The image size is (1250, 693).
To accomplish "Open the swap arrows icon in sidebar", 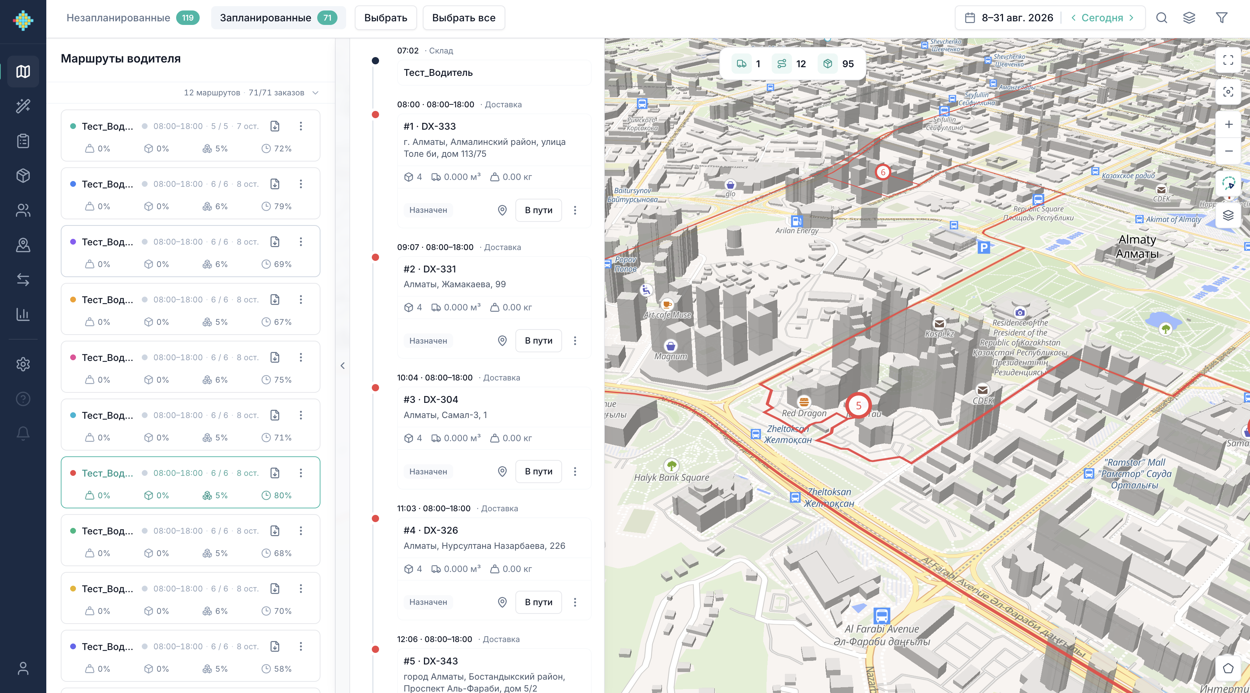I will click(x=23, y=280).
